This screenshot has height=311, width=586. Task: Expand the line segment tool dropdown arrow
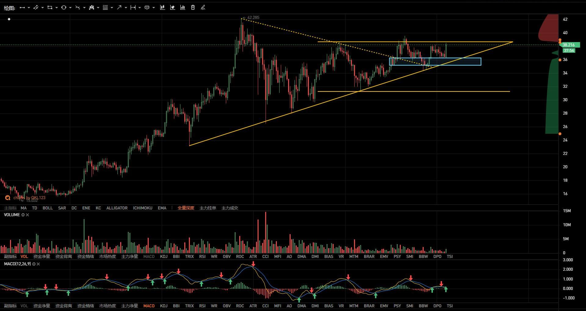[29, 8]
